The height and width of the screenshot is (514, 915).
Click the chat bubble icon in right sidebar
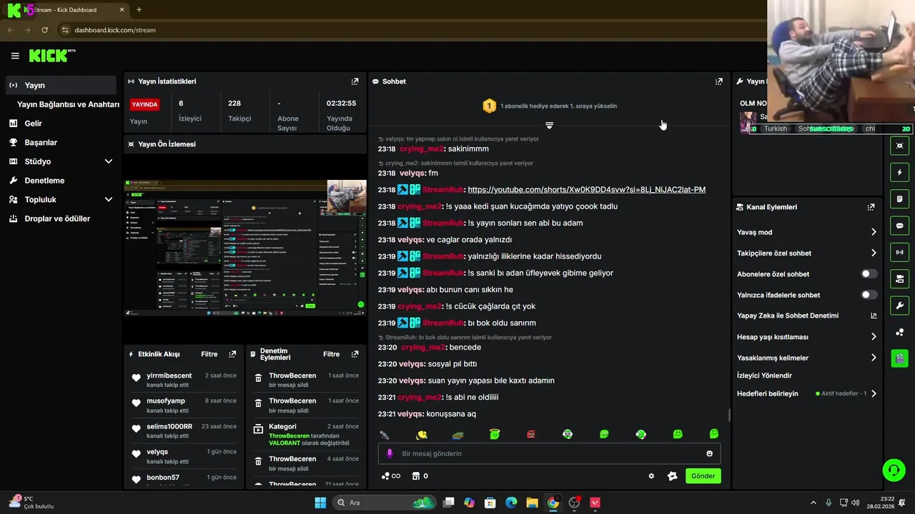899,226
